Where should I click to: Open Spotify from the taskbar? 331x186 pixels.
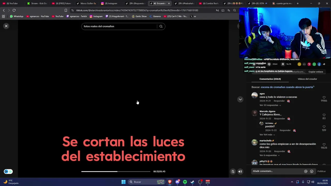(x=185, y=182)
